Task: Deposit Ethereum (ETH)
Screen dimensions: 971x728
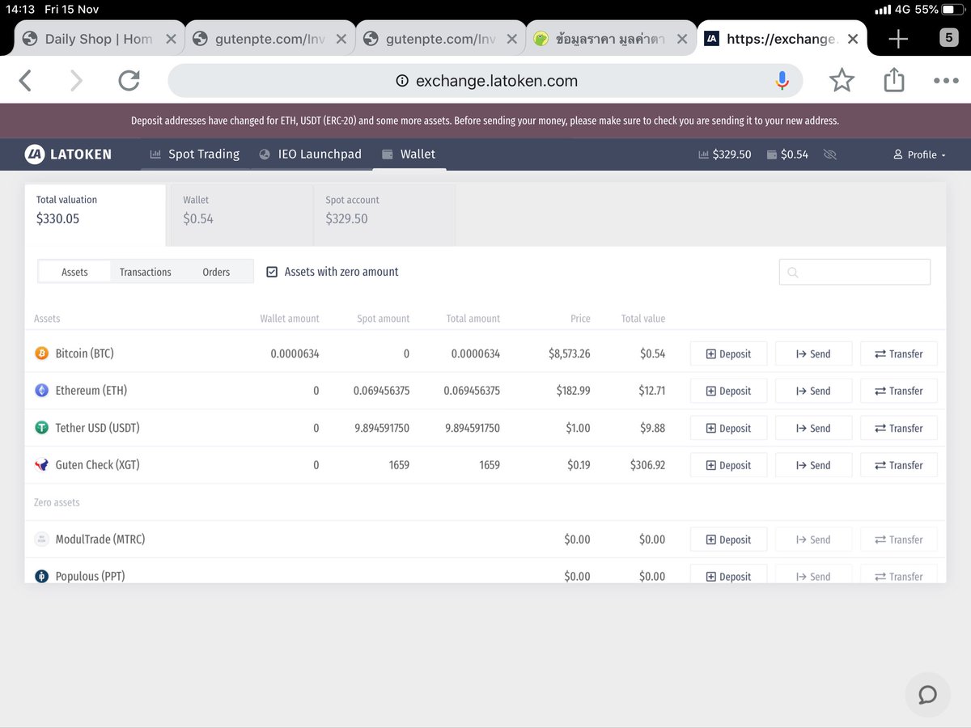Action: tap(728, 391)
